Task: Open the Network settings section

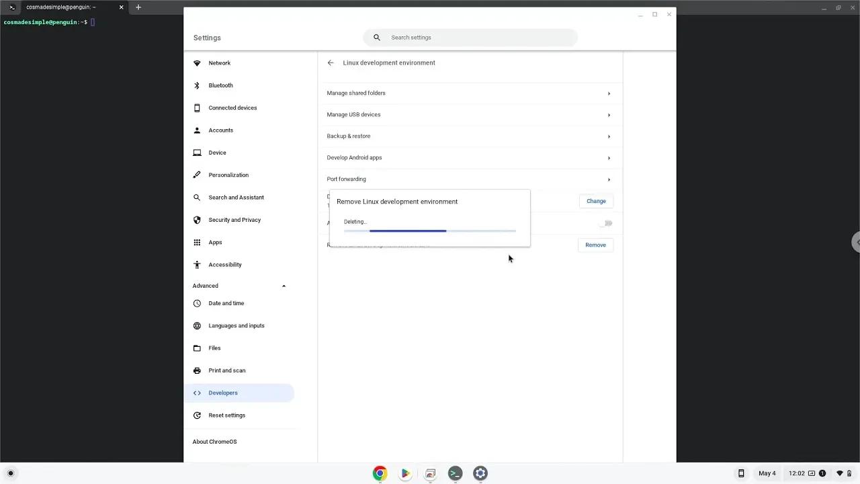Action: click(x=220, y=63)
